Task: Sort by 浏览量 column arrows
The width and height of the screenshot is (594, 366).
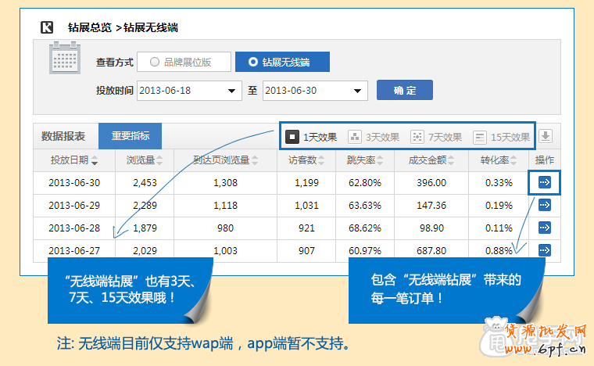Action: pyautogui.click(x=159, y=160)
